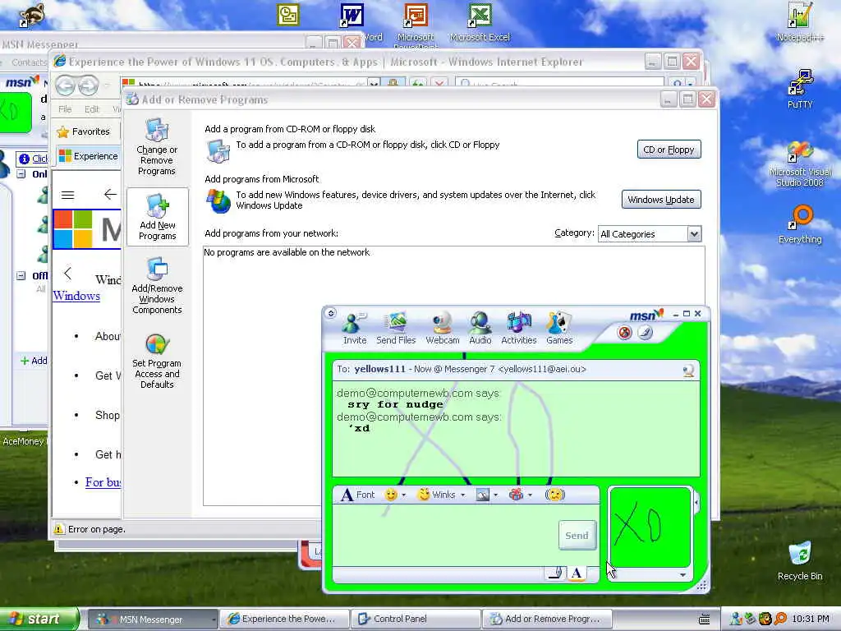Toggle chat window menu round button
This screenshot has width=841, height=631.
pyautogui.click(x=330, y=313)
